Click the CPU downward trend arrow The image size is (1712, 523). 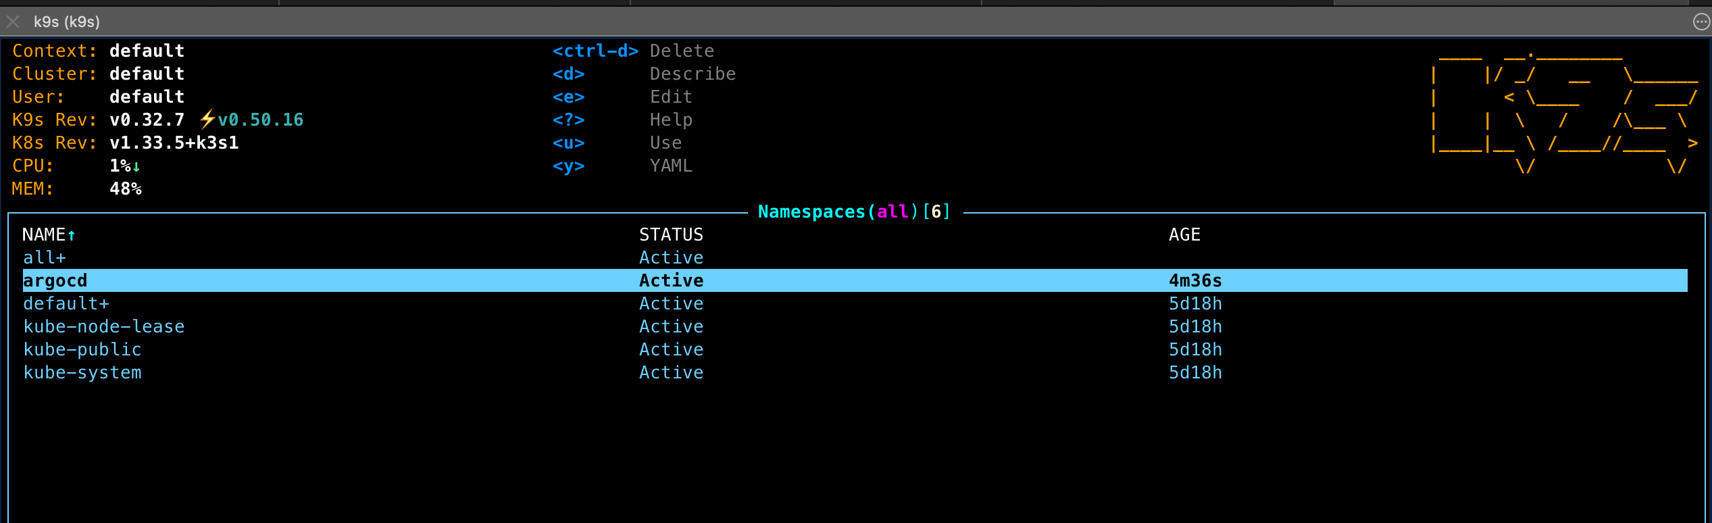[136, 166]
